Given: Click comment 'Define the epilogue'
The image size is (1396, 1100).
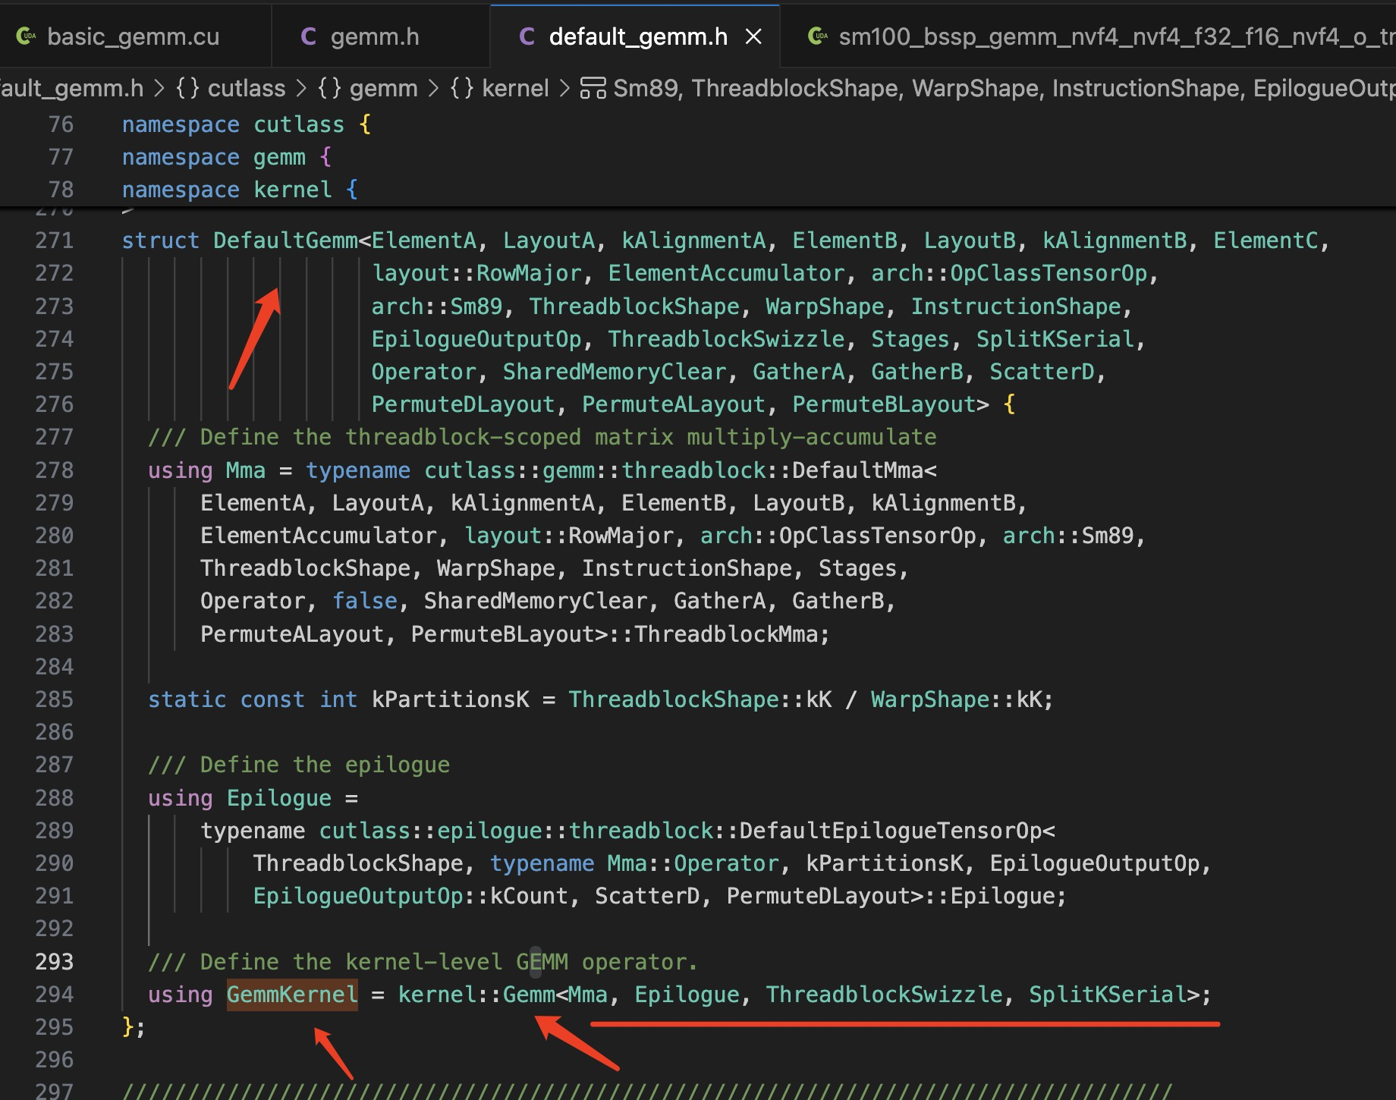Looking at the screenshot, I should click(299, 765).
